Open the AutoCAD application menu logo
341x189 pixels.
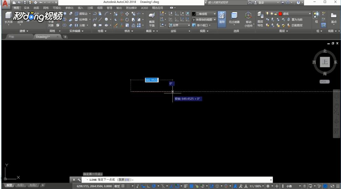click(x=5, y=3)
